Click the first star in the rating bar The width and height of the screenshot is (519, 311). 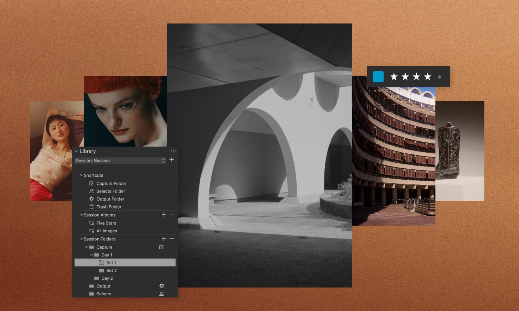[x=394, y=76]
